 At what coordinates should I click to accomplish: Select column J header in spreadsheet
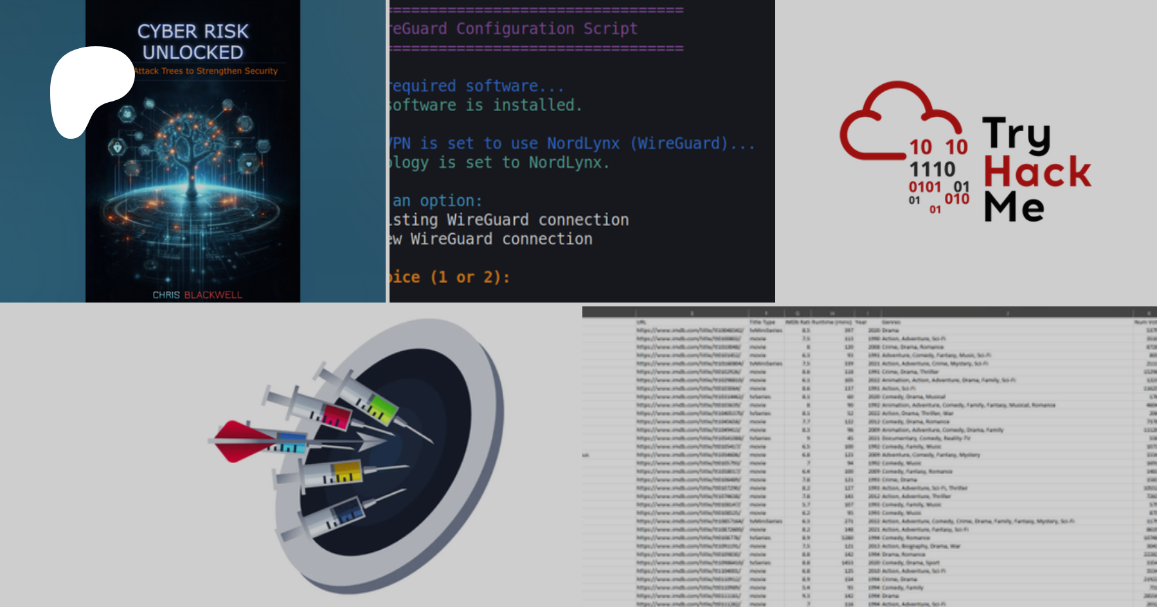tap(1007, 313)
